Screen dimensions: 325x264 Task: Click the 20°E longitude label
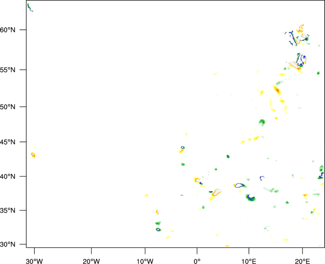302,261
